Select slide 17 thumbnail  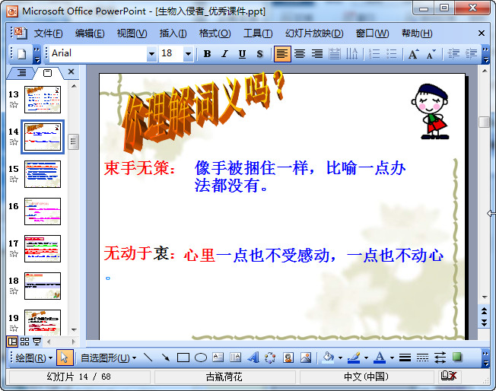point(43,249)
